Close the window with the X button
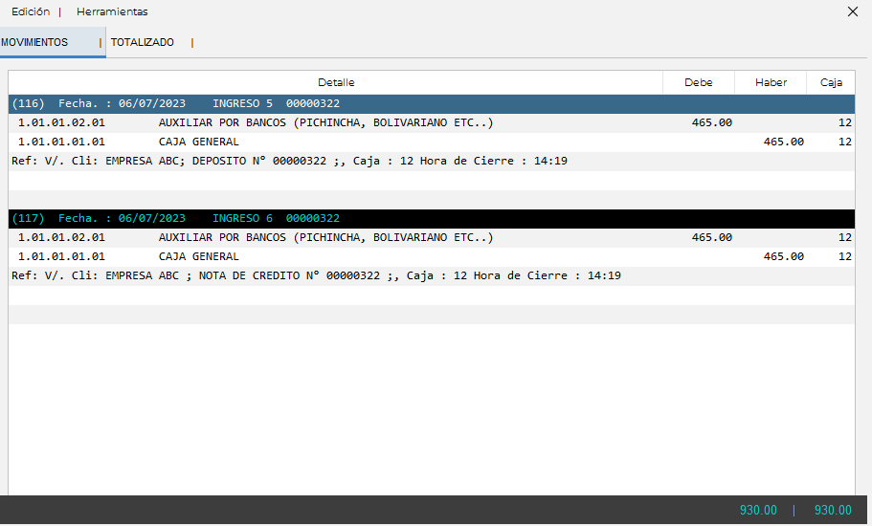This screenshot has width=872, height=526. point(853,11)
